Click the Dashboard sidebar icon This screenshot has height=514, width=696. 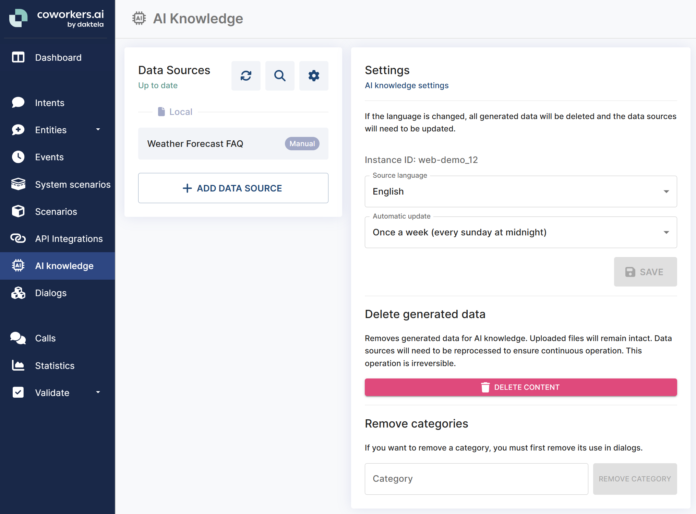[x=18, y=57]
